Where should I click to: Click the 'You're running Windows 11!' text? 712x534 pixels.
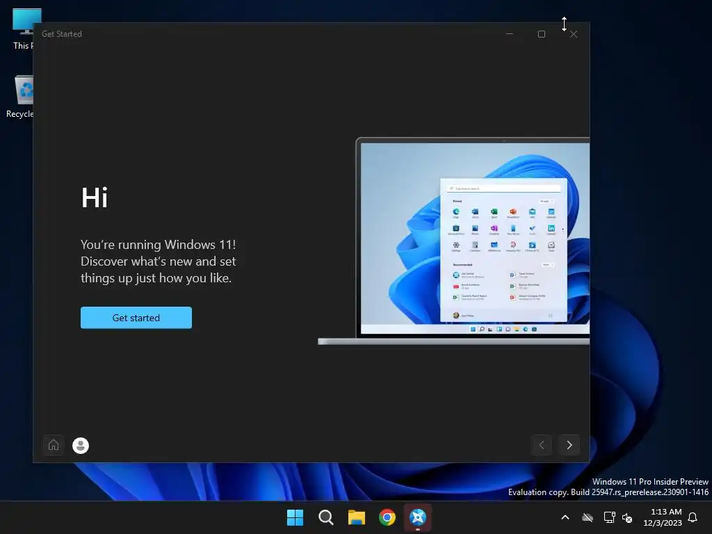pos(158,245)
